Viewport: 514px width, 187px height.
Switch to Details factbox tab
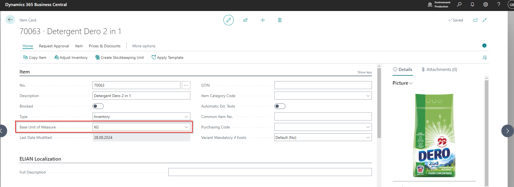pyautogui.click(x=403, y=70)
